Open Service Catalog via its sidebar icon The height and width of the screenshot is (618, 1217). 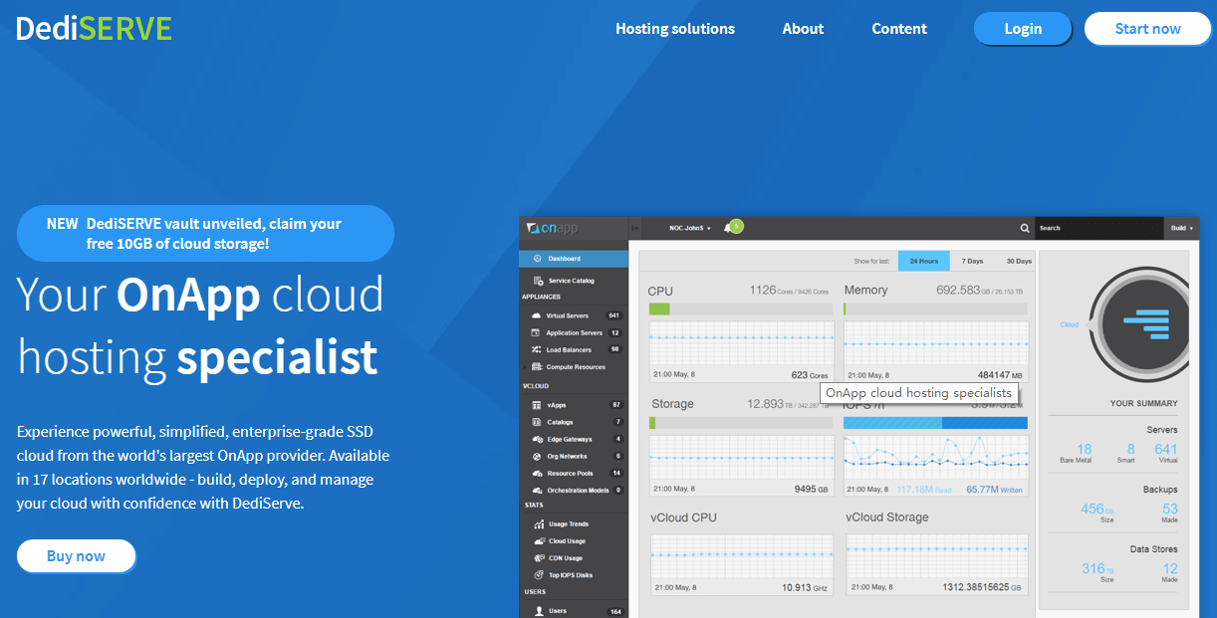[x=538, y=281]
